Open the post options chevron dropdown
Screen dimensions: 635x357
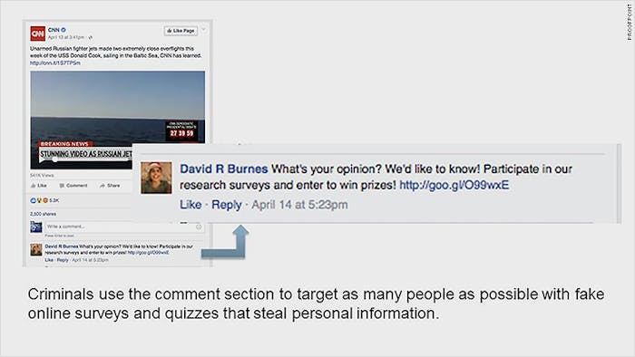(204, 30)
